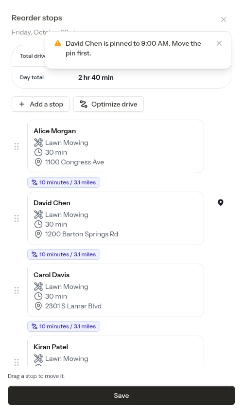Select the Carol Davis stop card
Image resolution: width=243 pixels, height=411 pixels.
pyautogui.click(x=116, y=290)
